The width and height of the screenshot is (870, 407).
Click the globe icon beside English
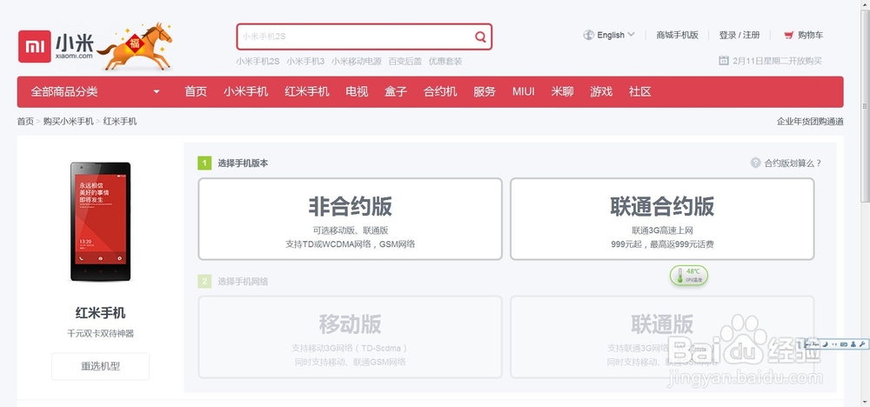coord(589,35)
